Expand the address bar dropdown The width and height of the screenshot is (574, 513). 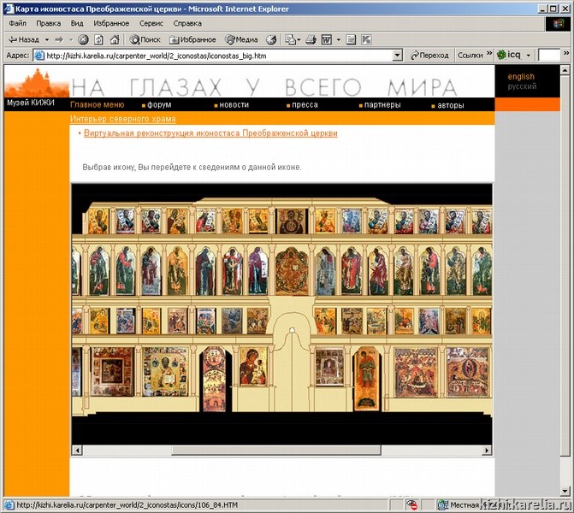click(x=397, y=56)
